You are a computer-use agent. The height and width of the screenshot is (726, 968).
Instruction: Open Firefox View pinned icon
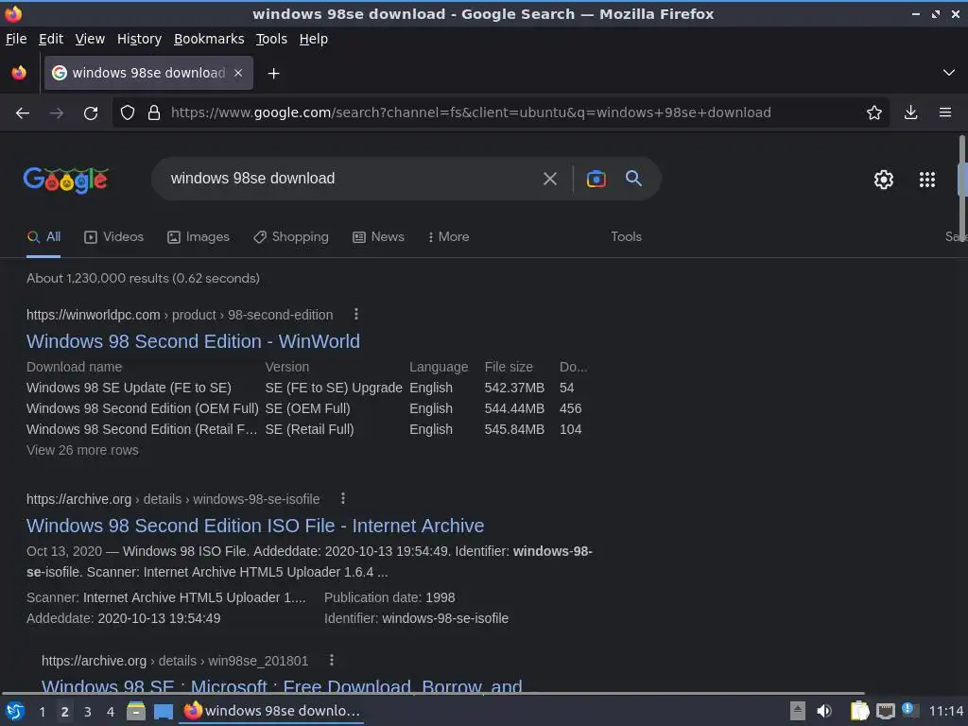[19, 73]
